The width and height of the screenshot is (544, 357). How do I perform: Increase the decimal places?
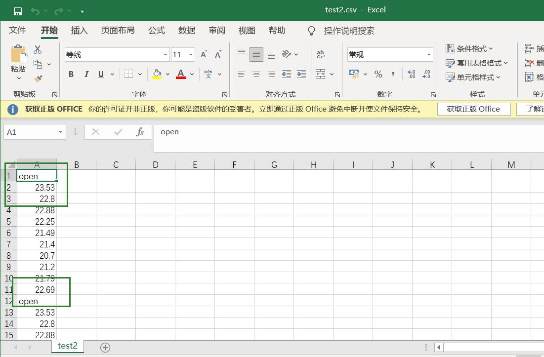tap(412, 74)
